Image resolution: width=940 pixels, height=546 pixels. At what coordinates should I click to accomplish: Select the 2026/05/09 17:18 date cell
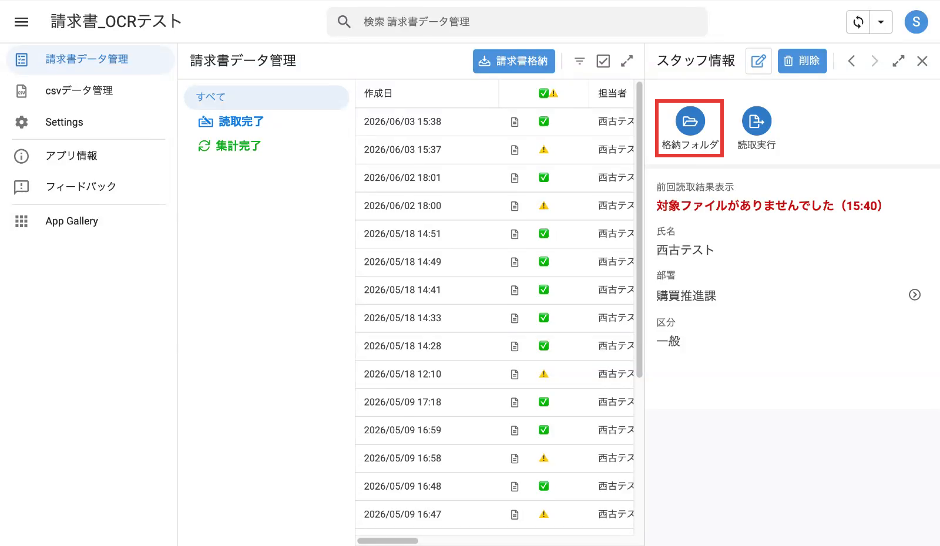click(x=402, y=402)
